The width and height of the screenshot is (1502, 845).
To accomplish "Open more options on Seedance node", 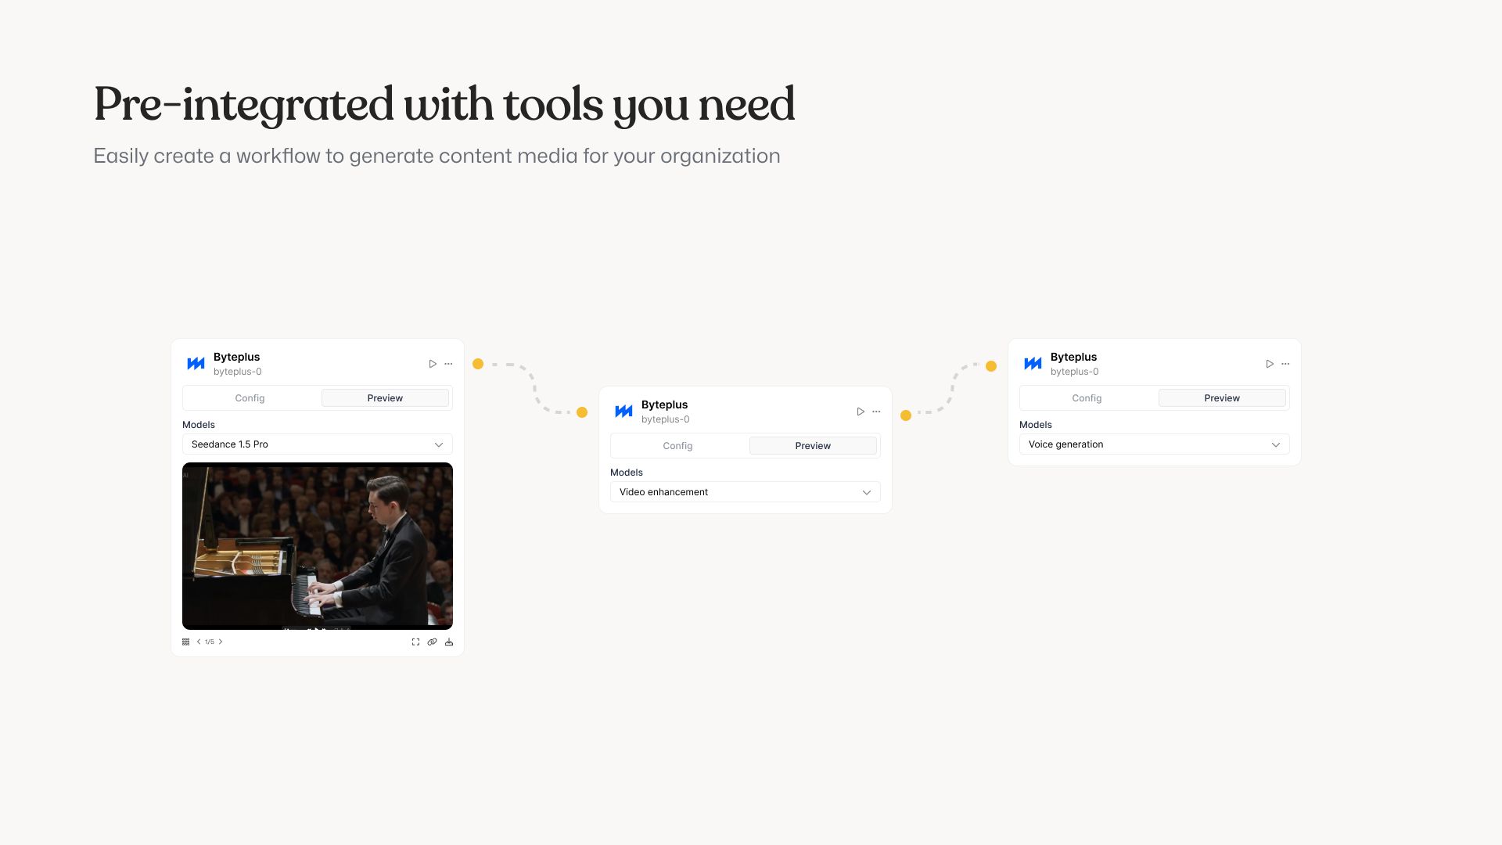I will [x=448, y=364].
